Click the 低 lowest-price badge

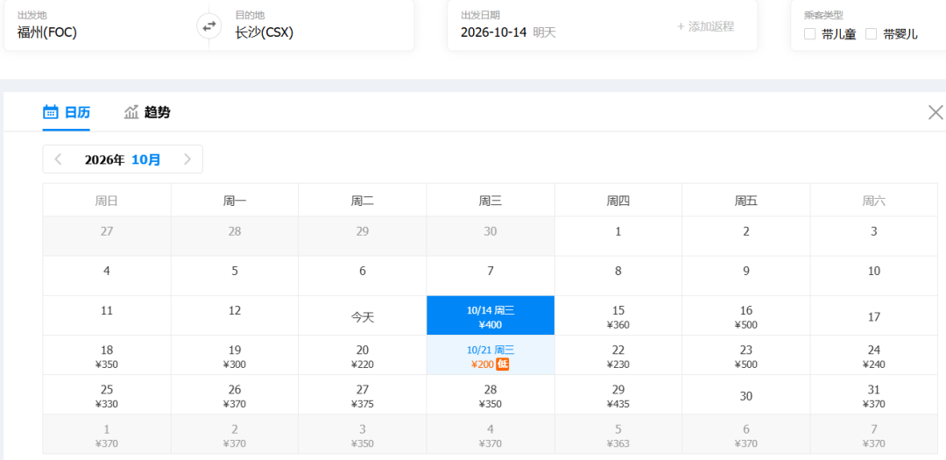[x=503, y=364]
